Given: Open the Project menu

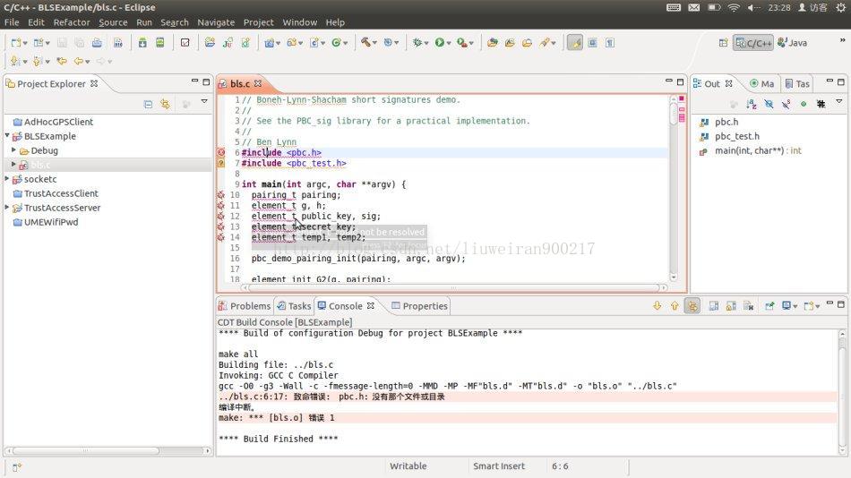Looking at the screenshot, I should pyautogui.click(x=258, y=22).
